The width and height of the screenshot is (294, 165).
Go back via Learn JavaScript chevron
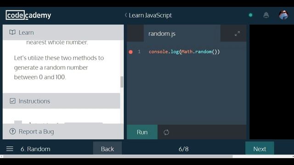coord(126,15)
